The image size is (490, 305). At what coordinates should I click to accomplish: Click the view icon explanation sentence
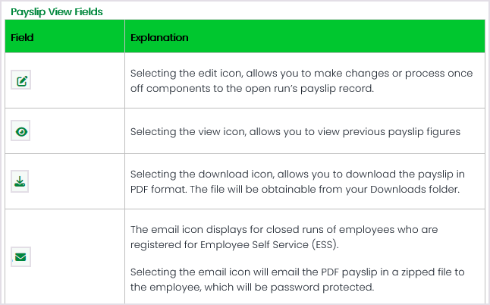coord(295,131)
